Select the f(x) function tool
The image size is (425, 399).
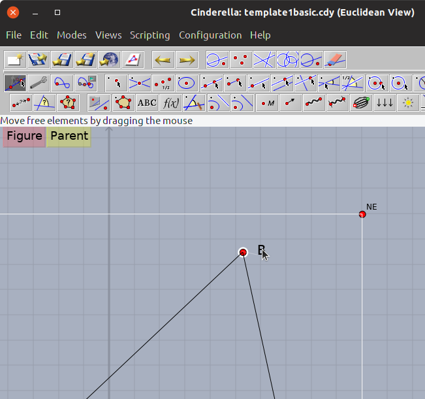tap(170, 103)
